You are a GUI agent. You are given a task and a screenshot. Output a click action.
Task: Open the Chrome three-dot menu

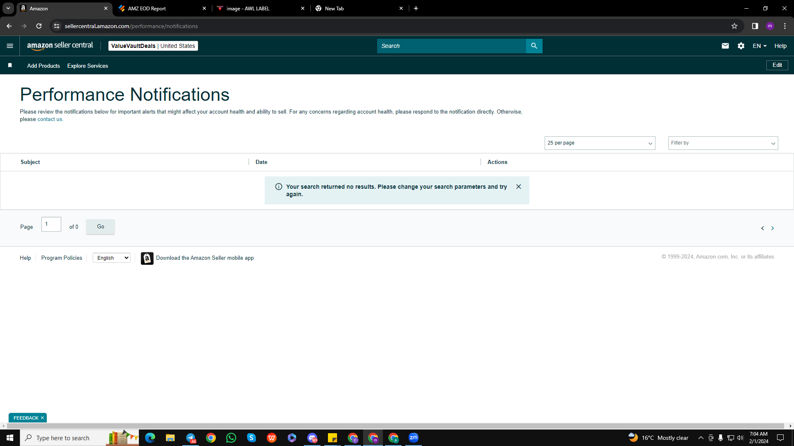(785, 26)
